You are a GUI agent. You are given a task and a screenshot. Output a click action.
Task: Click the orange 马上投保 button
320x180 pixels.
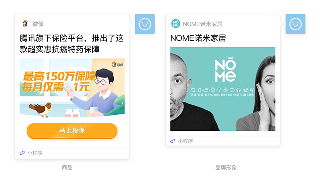[72, 131]
